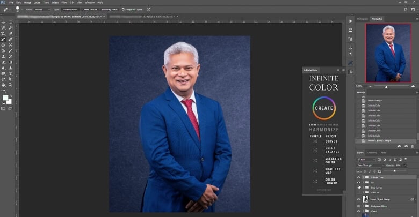Viewport: 419px width, 217px height.
Task: Choose Create Texture healing type
Action: 90,9
